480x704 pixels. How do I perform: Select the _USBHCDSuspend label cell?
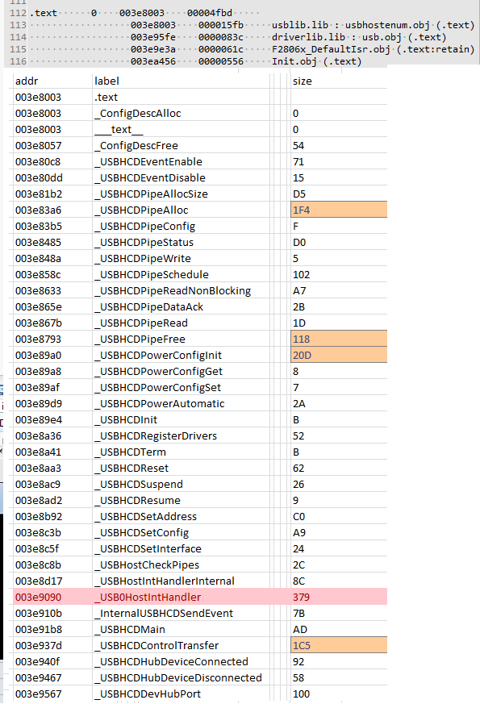(x=181, y=485)
